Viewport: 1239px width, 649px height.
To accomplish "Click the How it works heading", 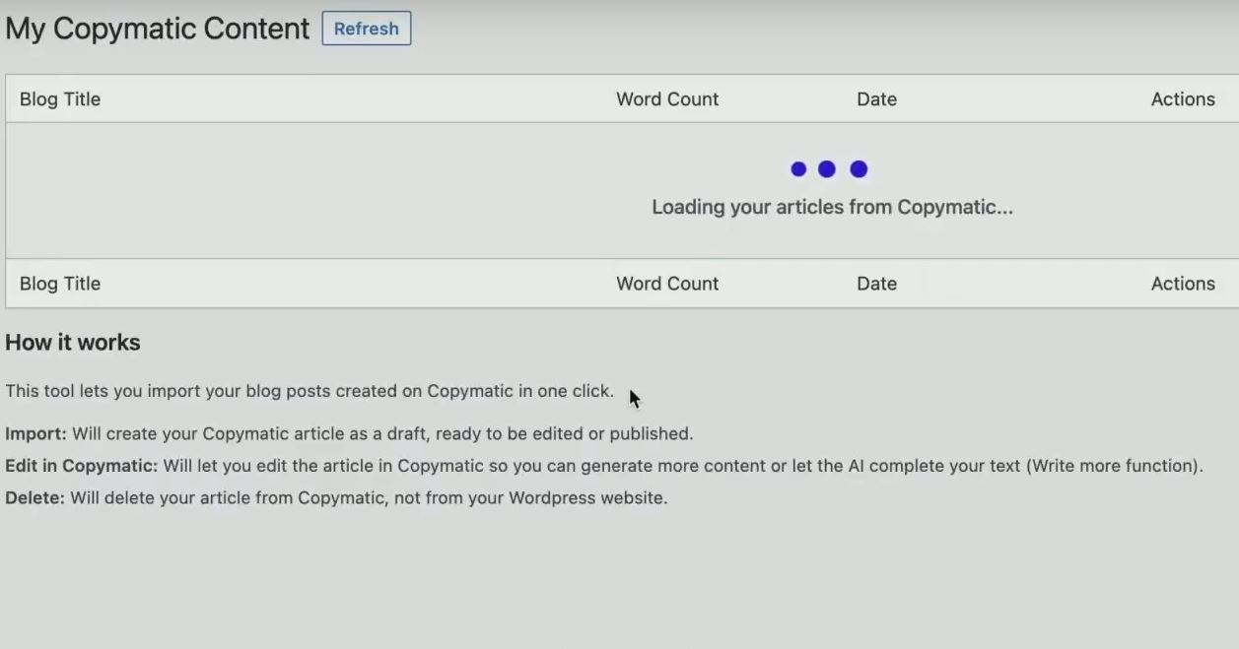I will tap(73, 343).
